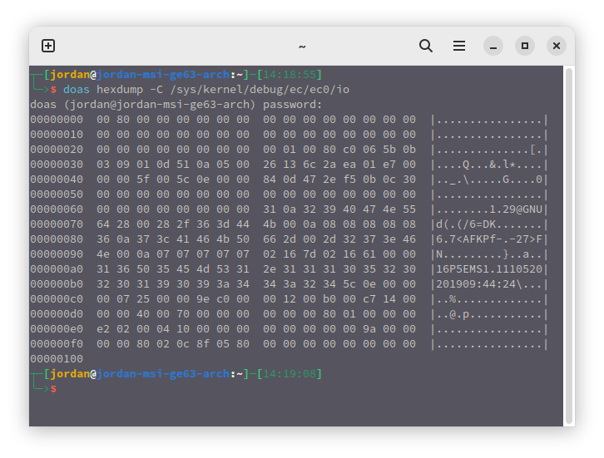Click offset 000000c0 in hexdump
The height and width of the screenshot is (458, 604).
(x=57, y=299)
